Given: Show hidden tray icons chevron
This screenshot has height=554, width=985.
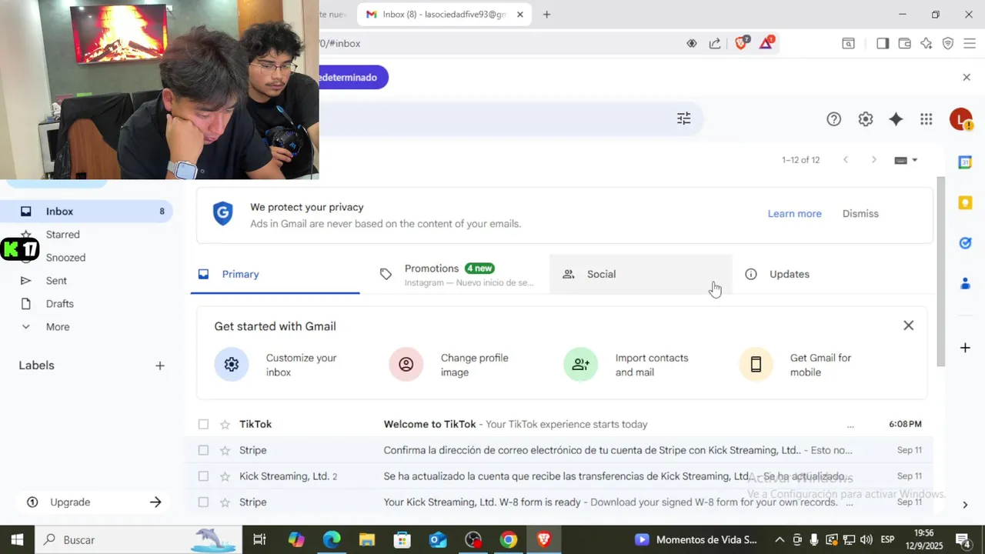Looking at the screenshot, I should point(780,540).
